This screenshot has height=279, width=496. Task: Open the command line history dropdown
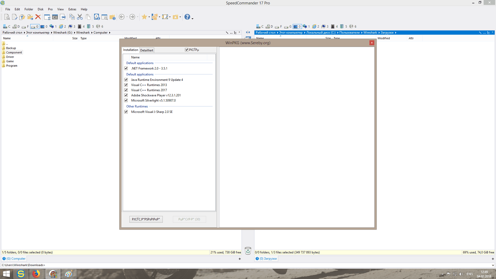[493, 265]
